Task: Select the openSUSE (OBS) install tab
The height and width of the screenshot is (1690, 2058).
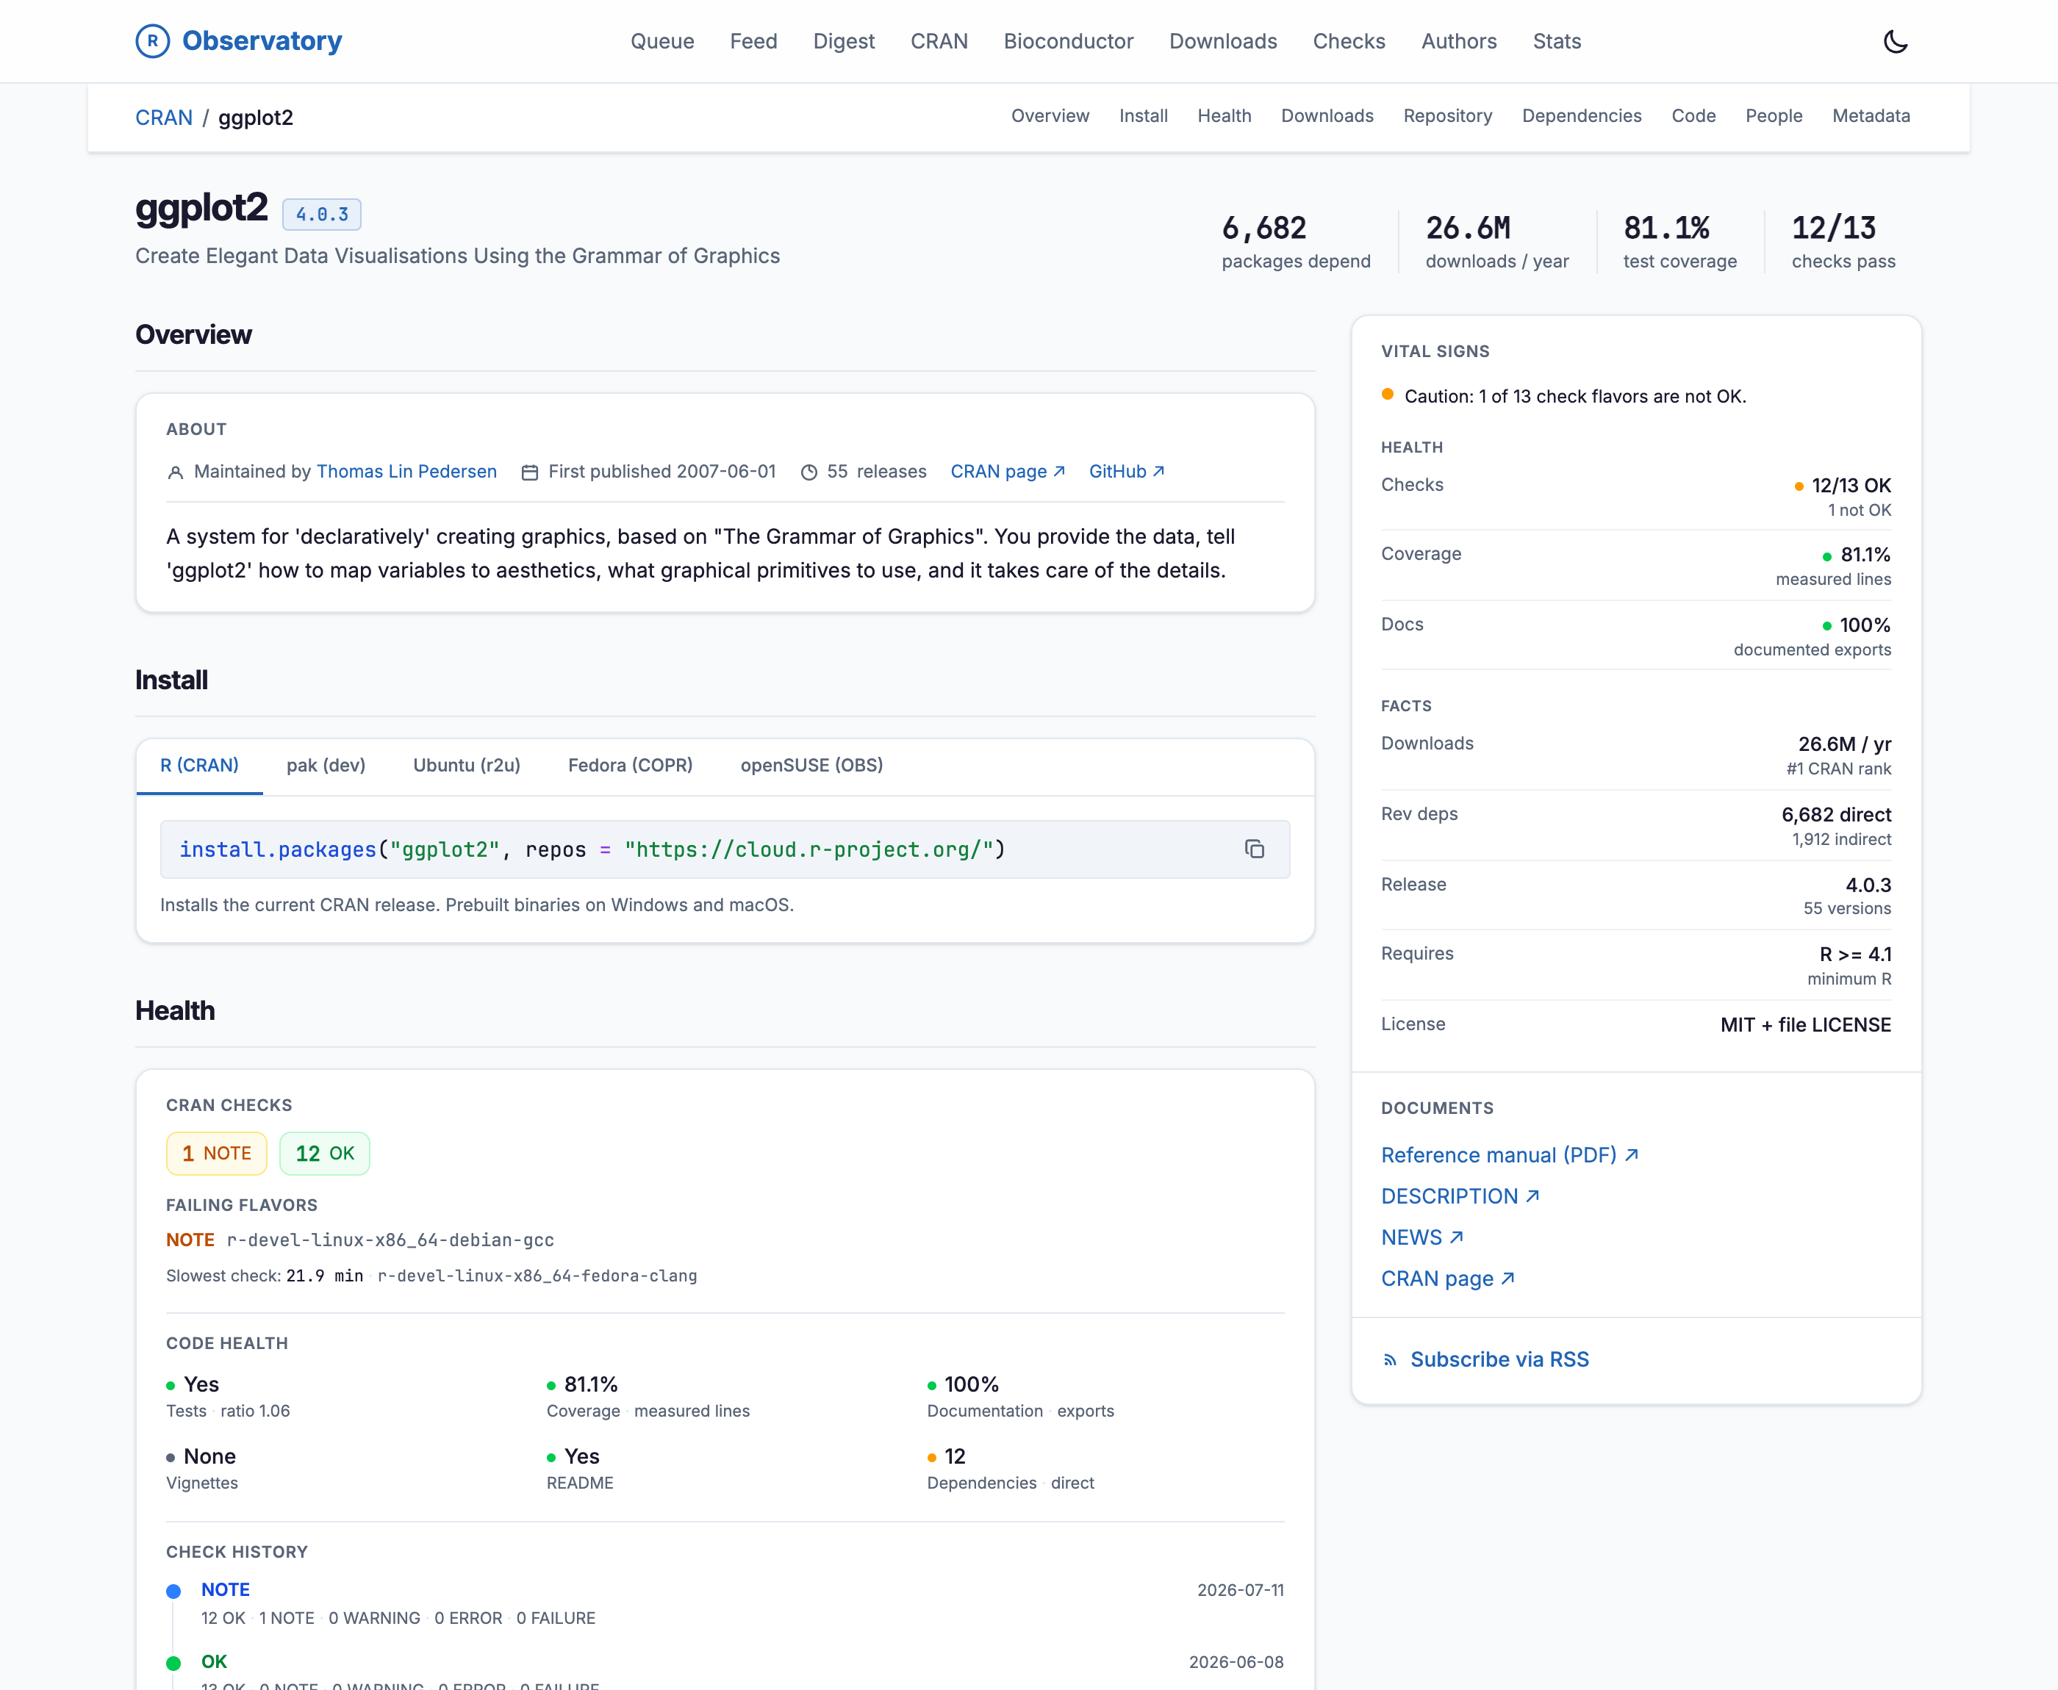Action: pos(812,765)
